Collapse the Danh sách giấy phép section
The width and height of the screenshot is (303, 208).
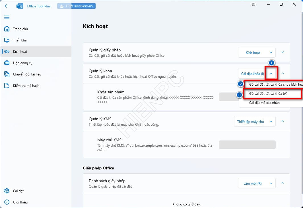coord(283,183)
